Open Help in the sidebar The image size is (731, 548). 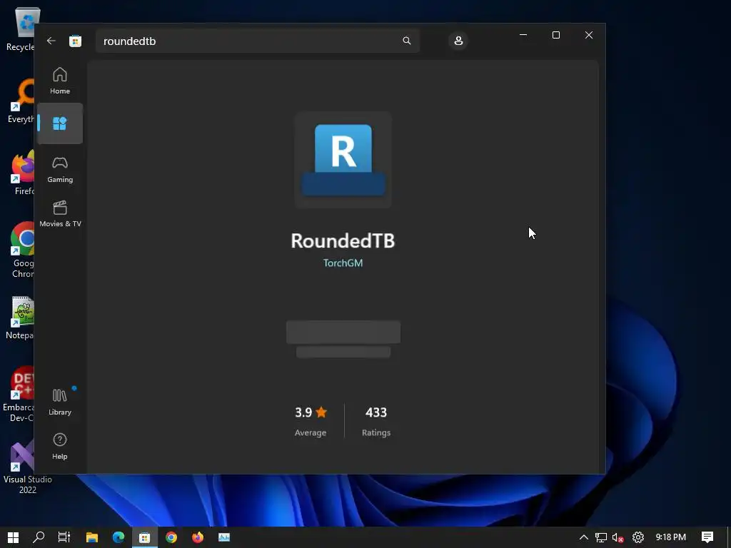pyautogui.click(x=60, y=447)
